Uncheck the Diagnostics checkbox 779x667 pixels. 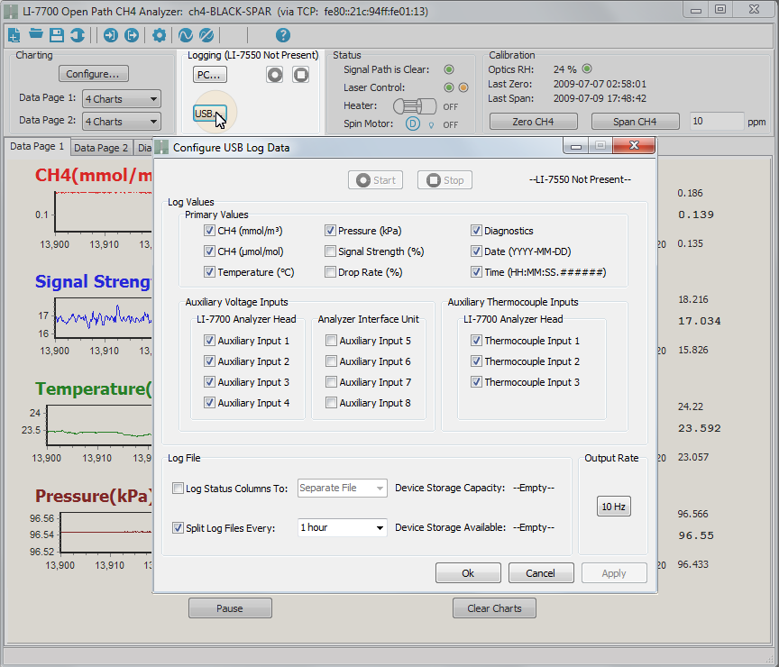pos(476,231)
